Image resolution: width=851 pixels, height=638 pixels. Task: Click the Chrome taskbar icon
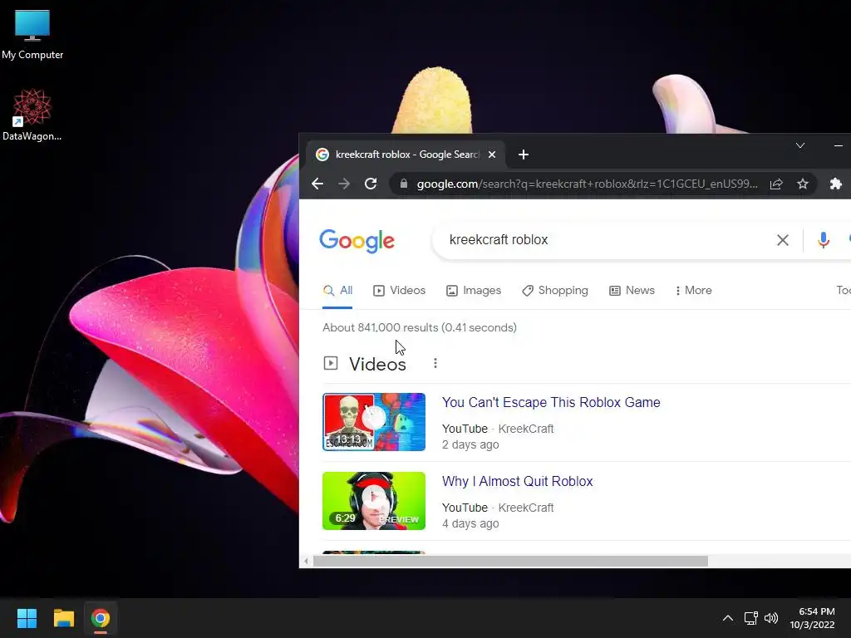[101, 618]
